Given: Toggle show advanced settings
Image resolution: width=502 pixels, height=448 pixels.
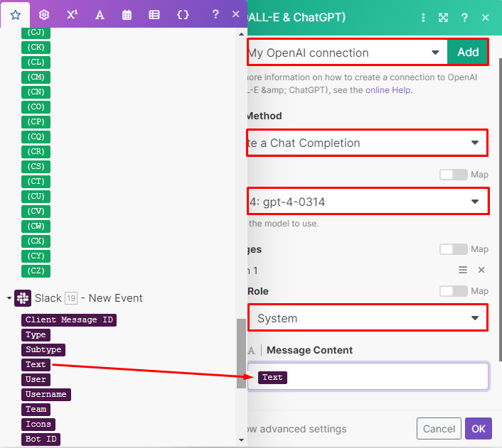Looking at the screenshot, I should (x=297, y=429).
